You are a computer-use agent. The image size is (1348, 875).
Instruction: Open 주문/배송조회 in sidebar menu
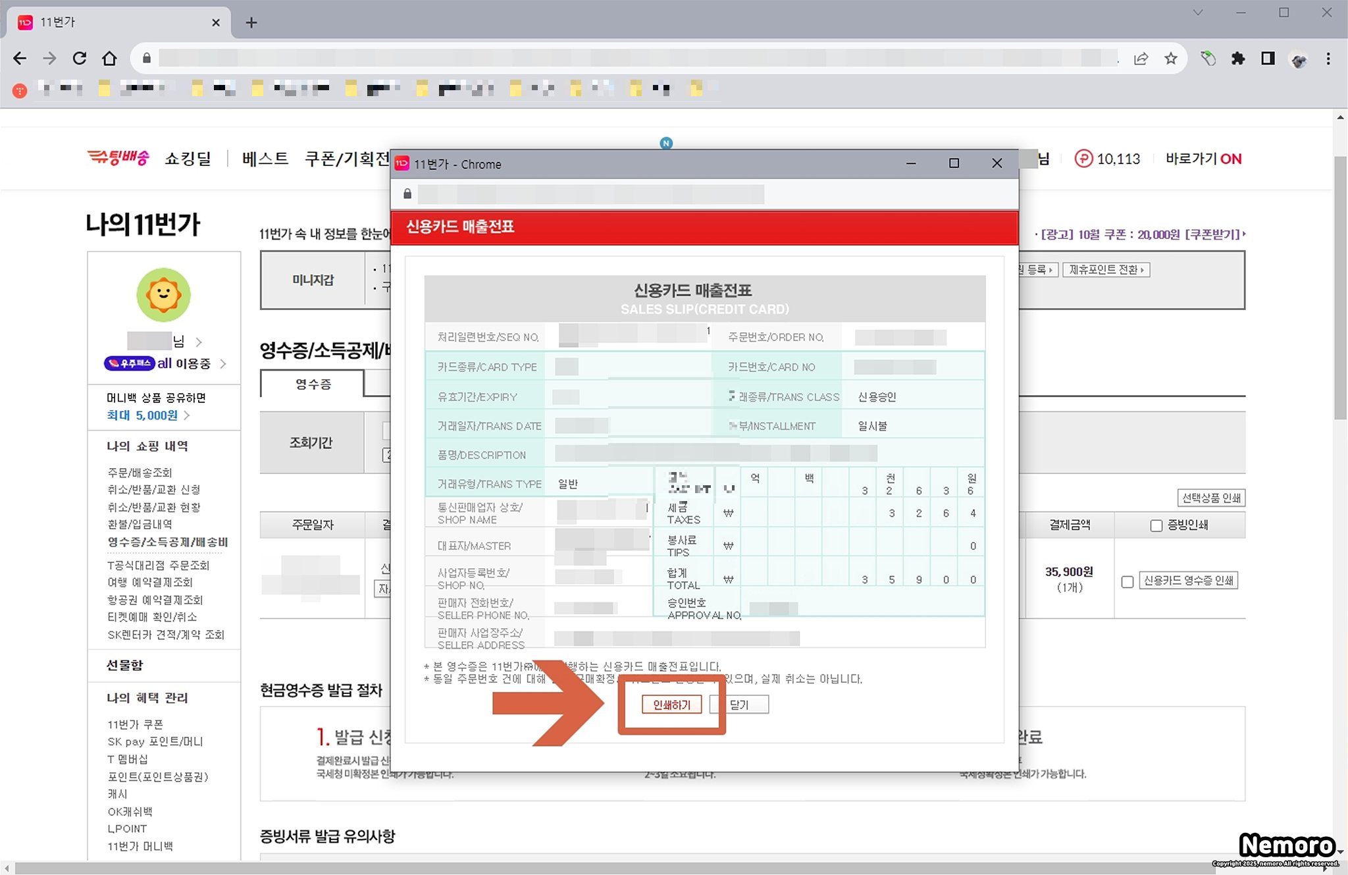click(x=140, y=472)
